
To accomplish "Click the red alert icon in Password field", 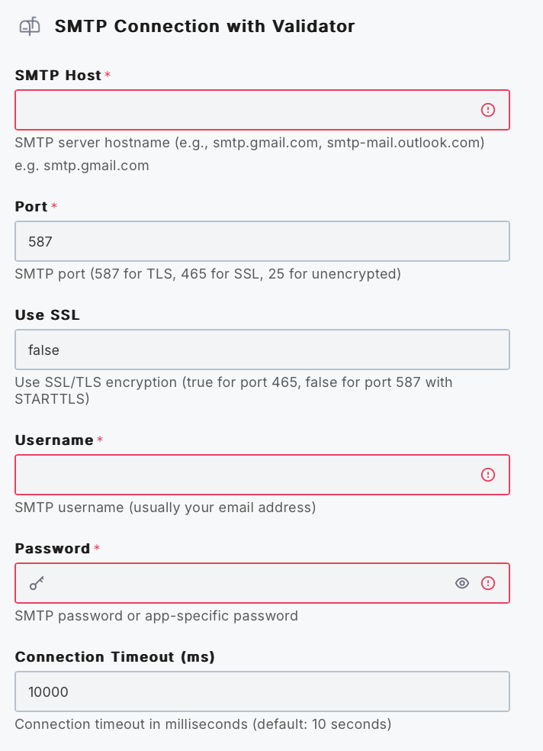I will click(x=488, y=583).
